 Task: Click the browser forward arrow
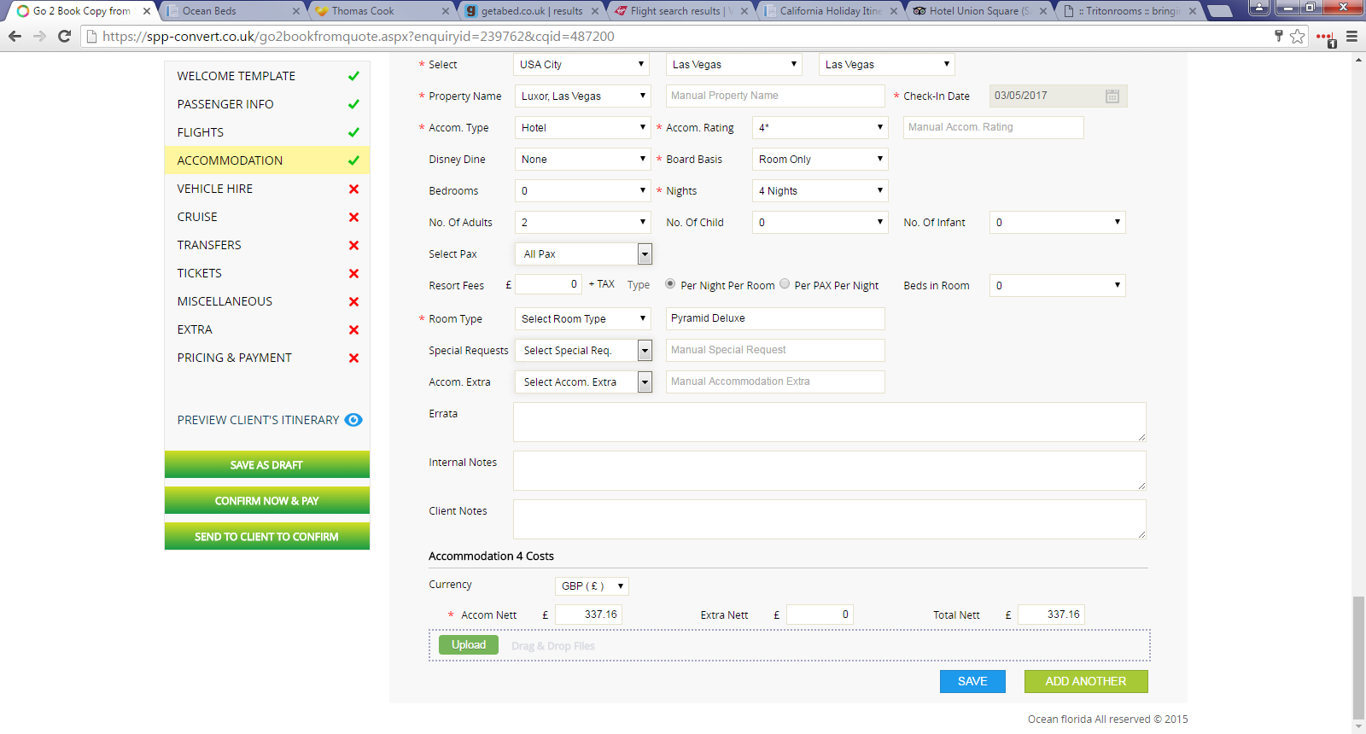(x=39, y=36)
